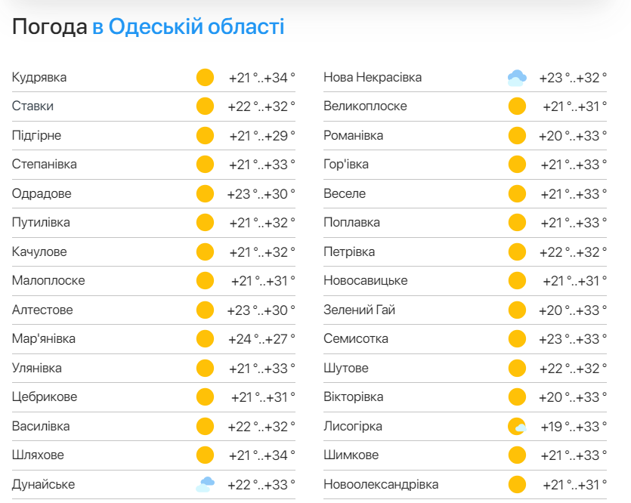The image size is (631, 503).
Task: Click the +20°..+33° temperature for Вікторівка
Action: pos(573,397)
